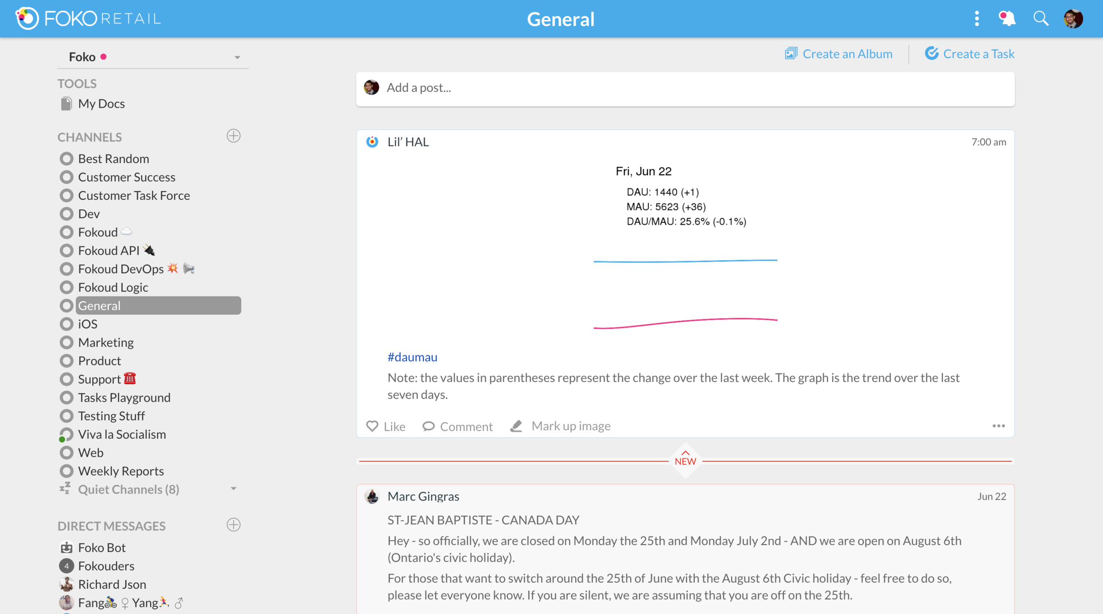Click the circle indicator next to Viva la Socialism

[66, 434]
